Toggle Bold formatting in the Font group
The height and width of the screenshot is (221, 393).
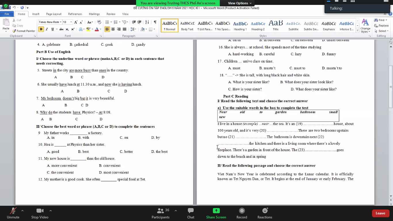[x=41, y=29]
